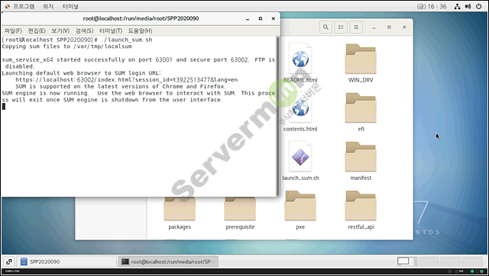Minimize the file manager window
The image size is (489, 276).
click(x=374, y=27)
